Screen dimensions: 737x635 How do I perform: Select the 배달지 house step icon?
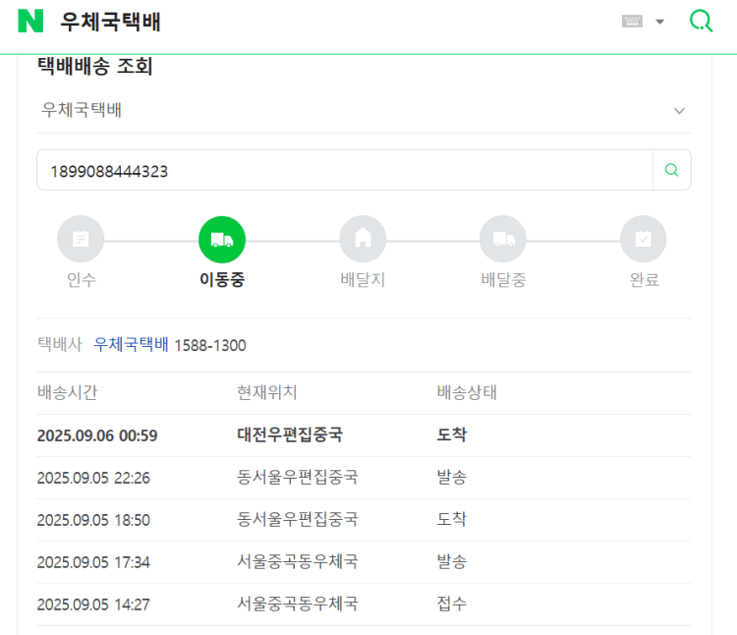[363, 239]
